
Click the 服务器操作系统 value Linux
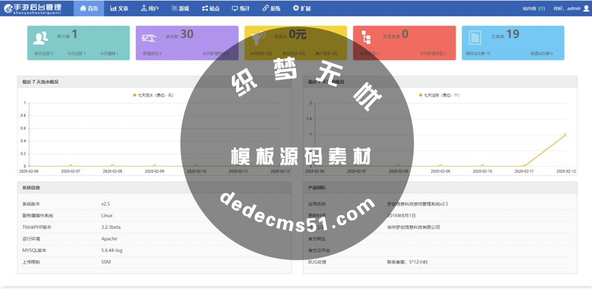[x=107, y=216]
